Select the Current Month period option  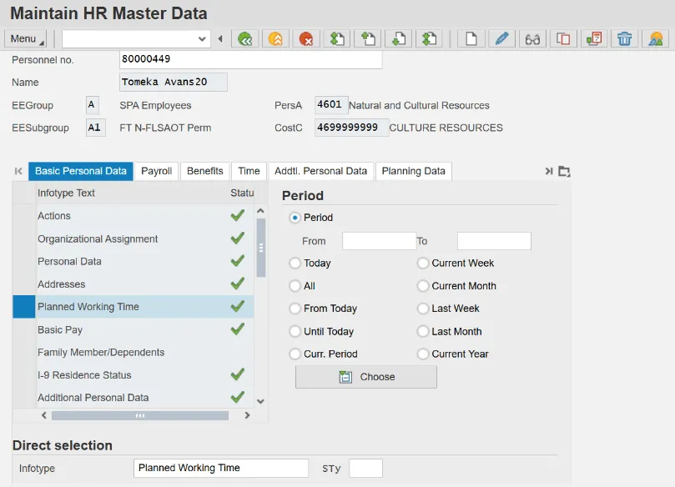point(423,286)
